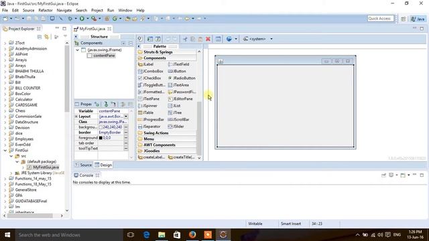
Task: Click the Windows Start button
Action: tap(7, 235)
